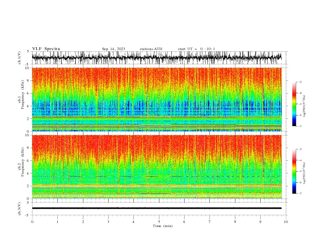Click the ch.1 waveform trace plot

[157, 58]
